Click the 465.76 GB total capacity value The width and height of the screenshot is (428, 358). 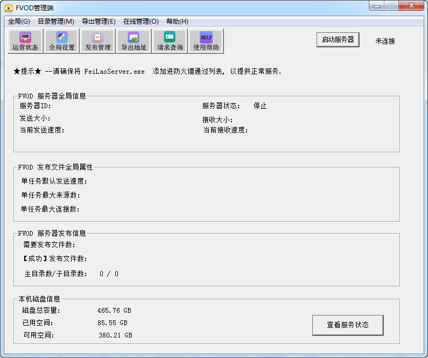tap(114, 311)
